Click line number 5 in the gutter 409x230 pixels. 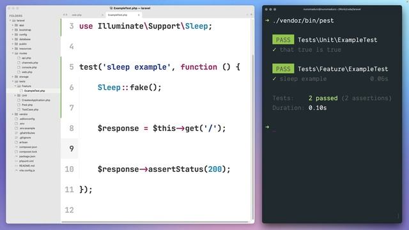(x=72, y=67)
